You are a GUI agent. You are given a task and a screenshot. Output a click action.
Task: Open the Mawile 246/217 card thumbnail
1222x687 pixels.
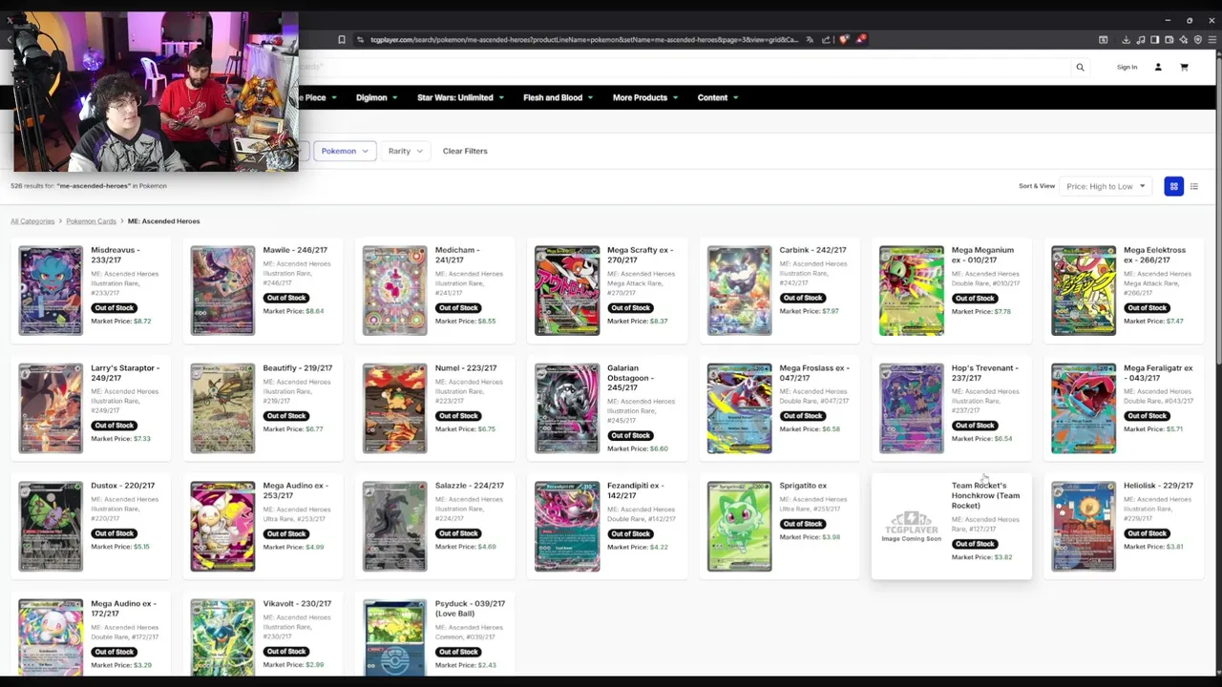(222, 290)
